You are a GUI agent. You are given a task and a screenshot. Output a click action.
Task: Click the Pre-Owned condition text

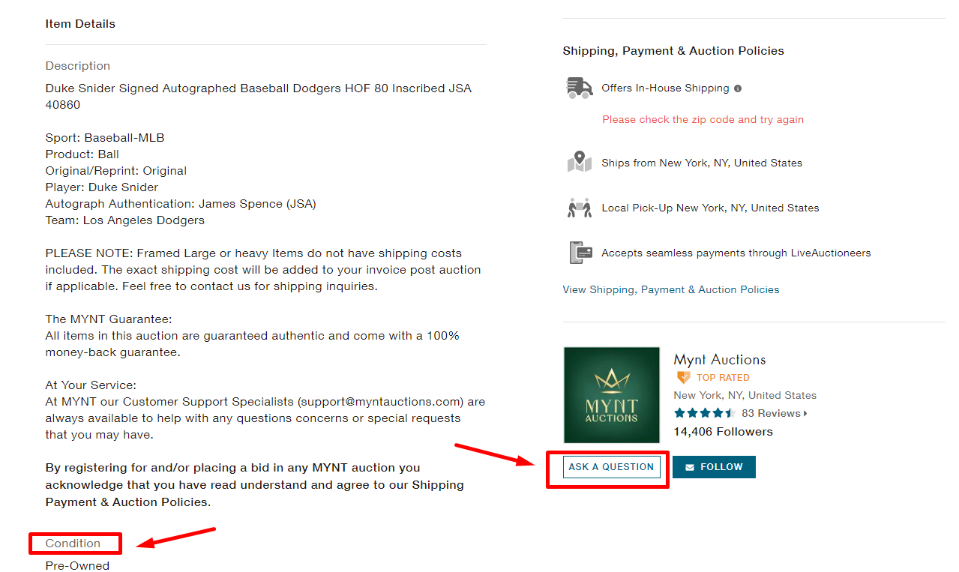77,565
